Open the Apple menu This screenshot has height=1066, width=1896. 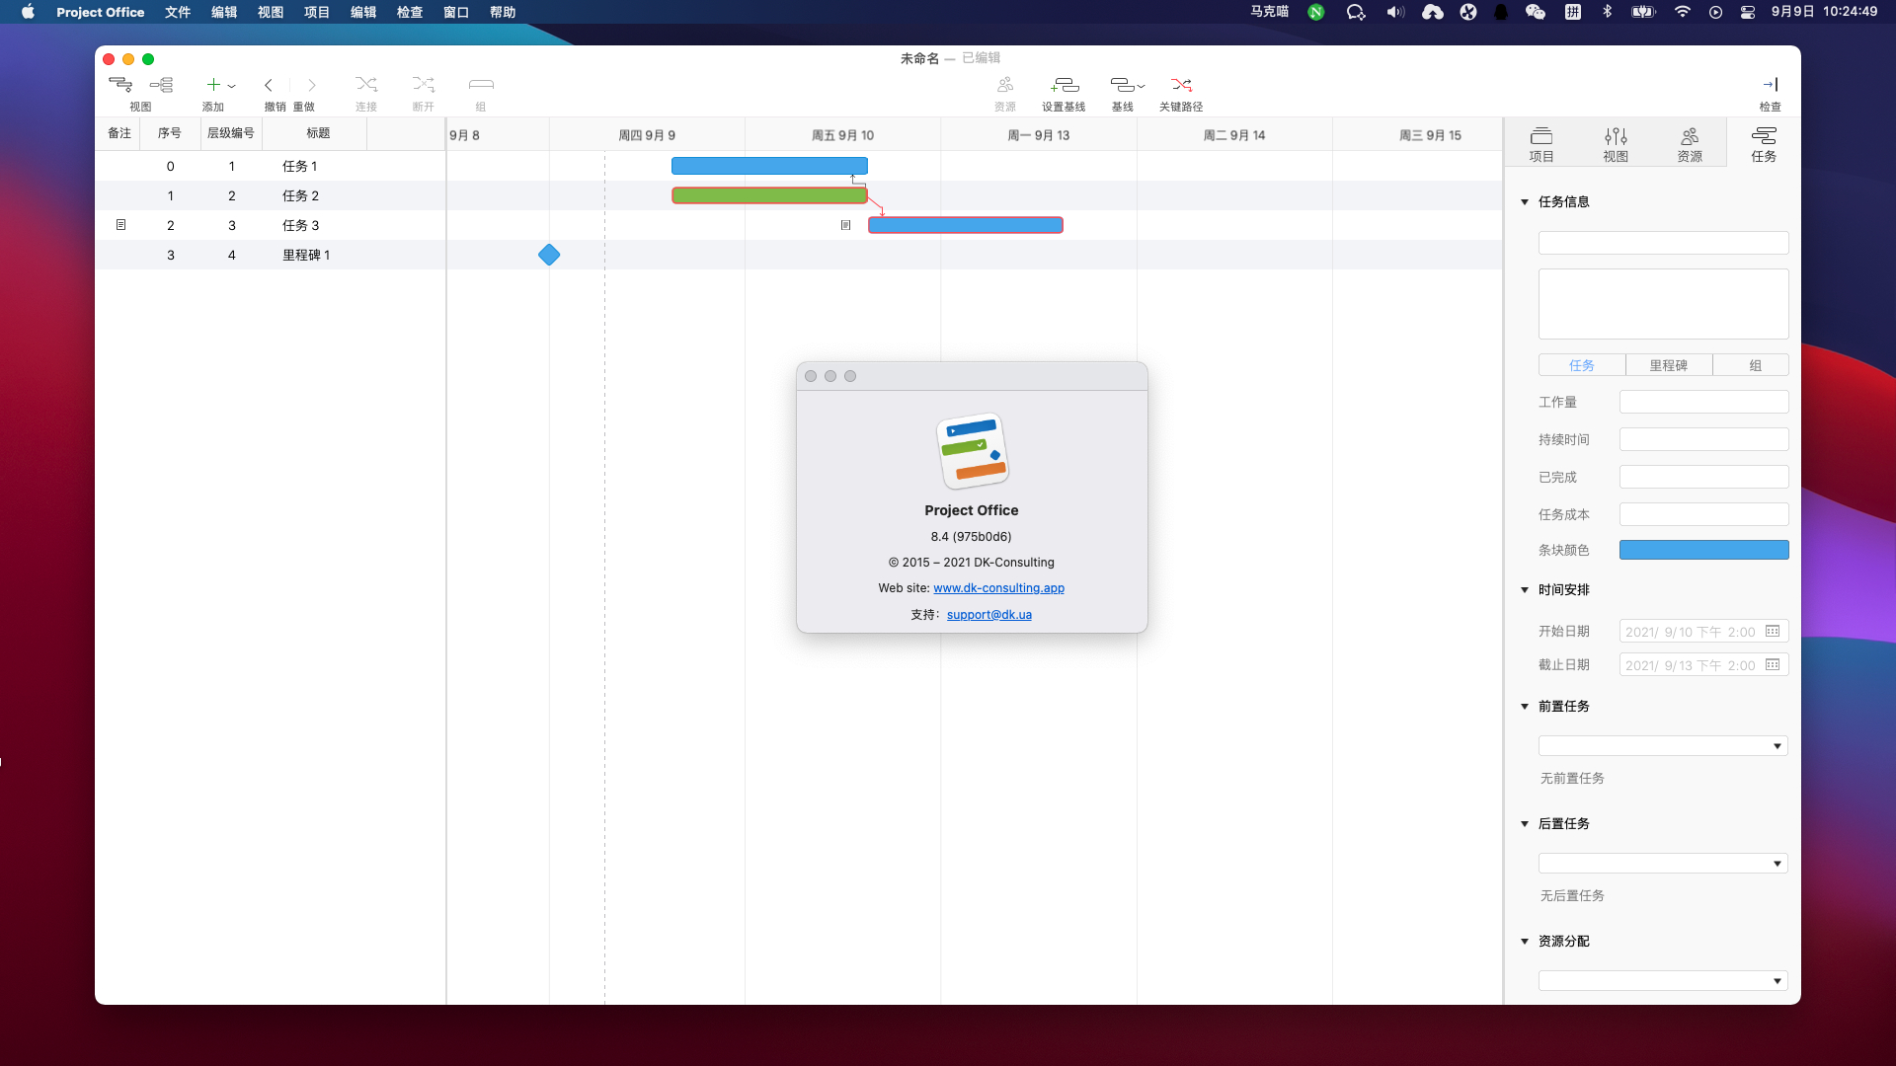tap(28, 12)
